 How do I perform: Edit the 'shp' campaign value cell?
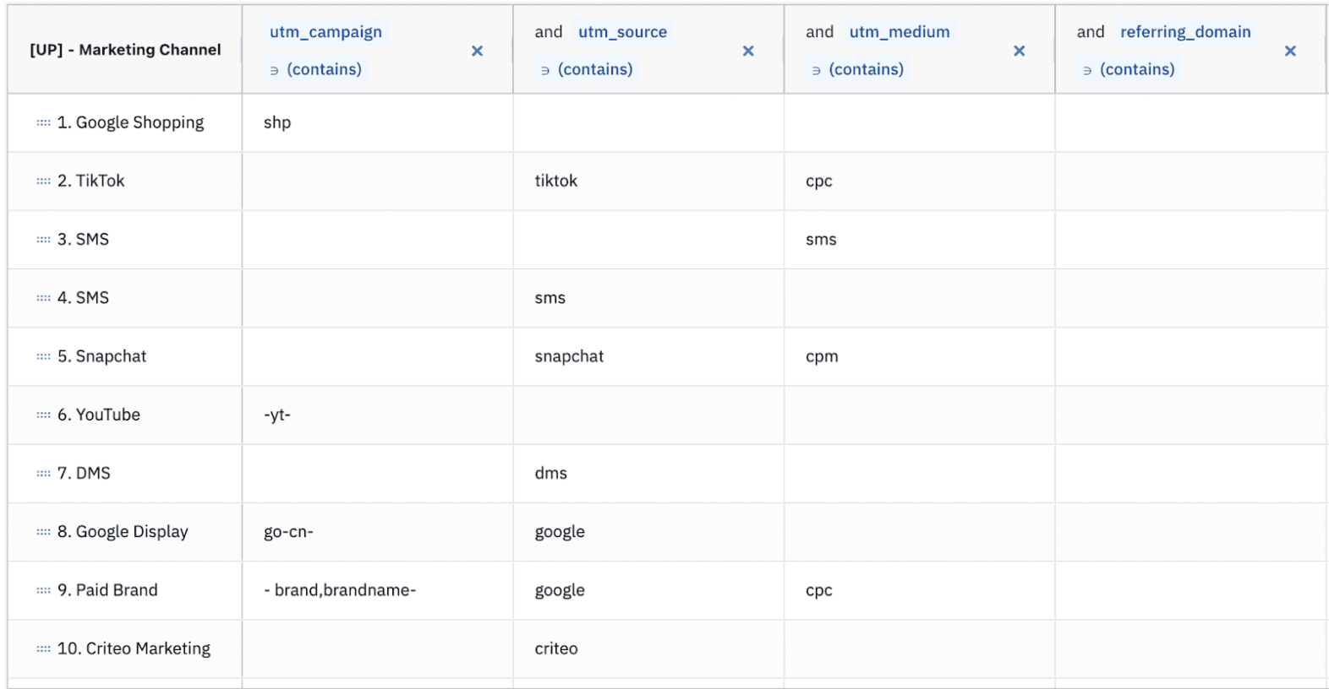click(x=377, y=123)
